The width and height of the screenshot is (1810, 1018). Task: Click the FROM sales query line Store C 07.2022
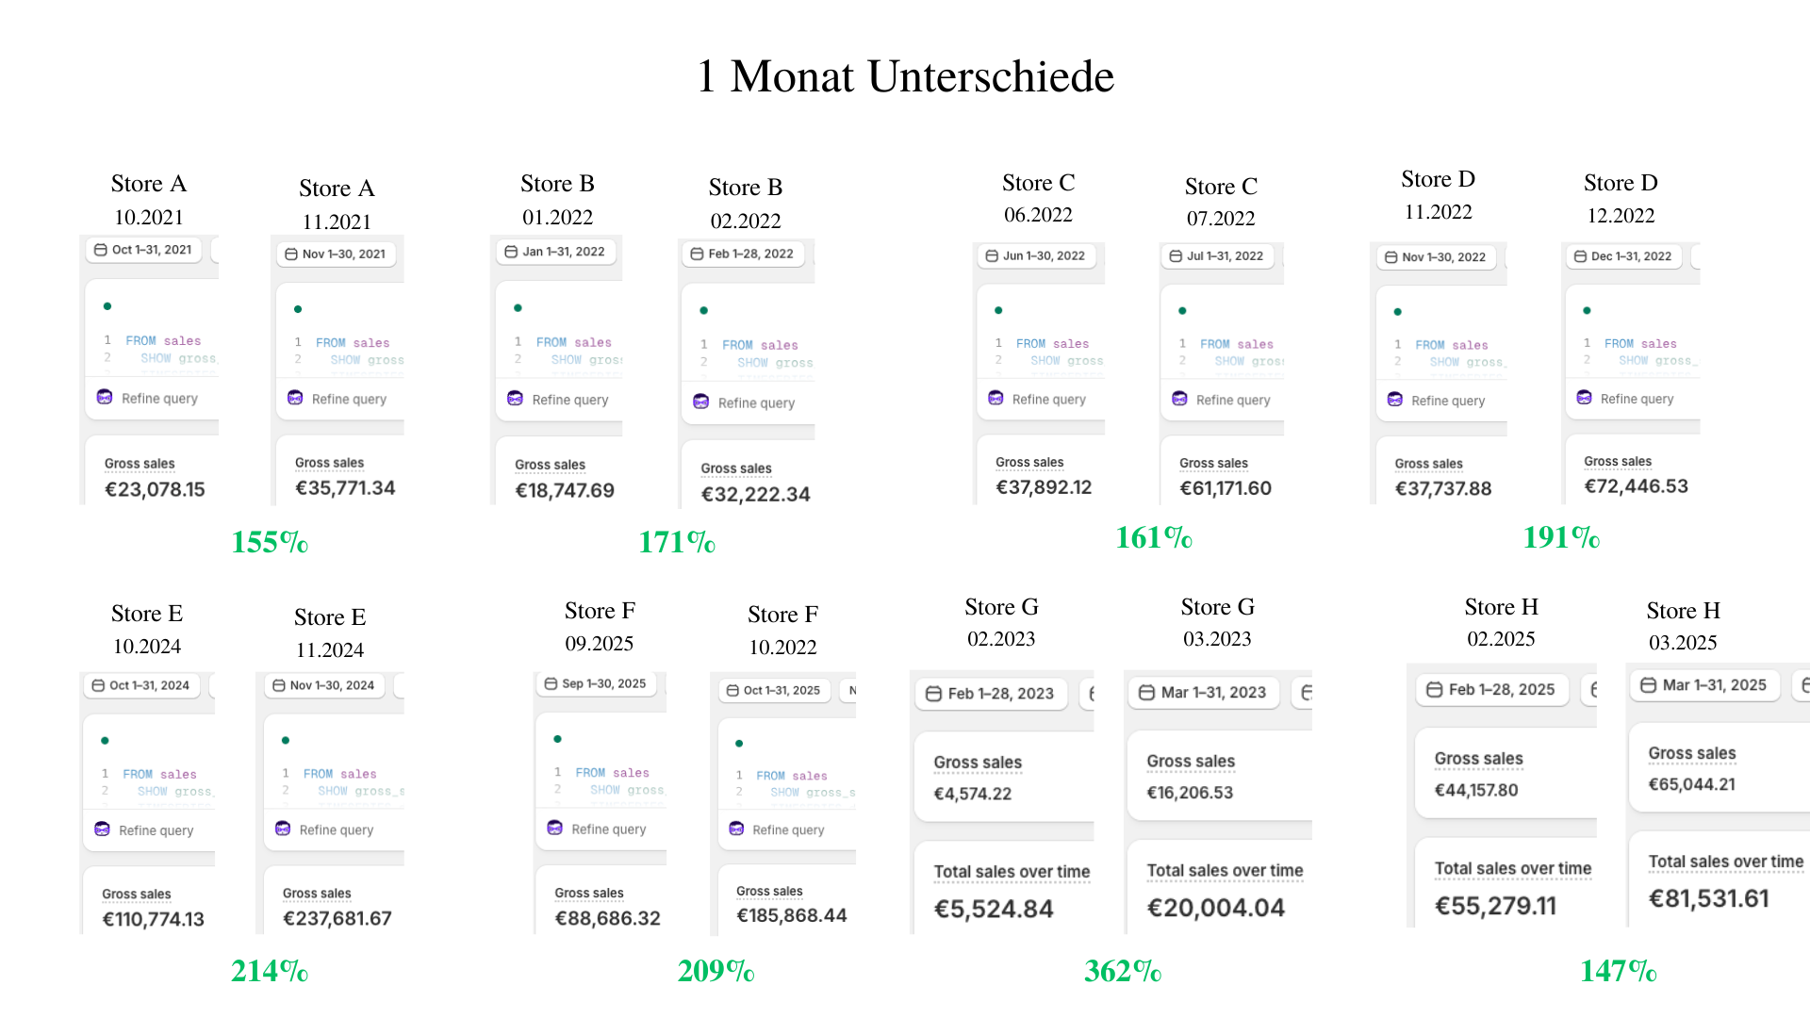[x=1236, y=344]
